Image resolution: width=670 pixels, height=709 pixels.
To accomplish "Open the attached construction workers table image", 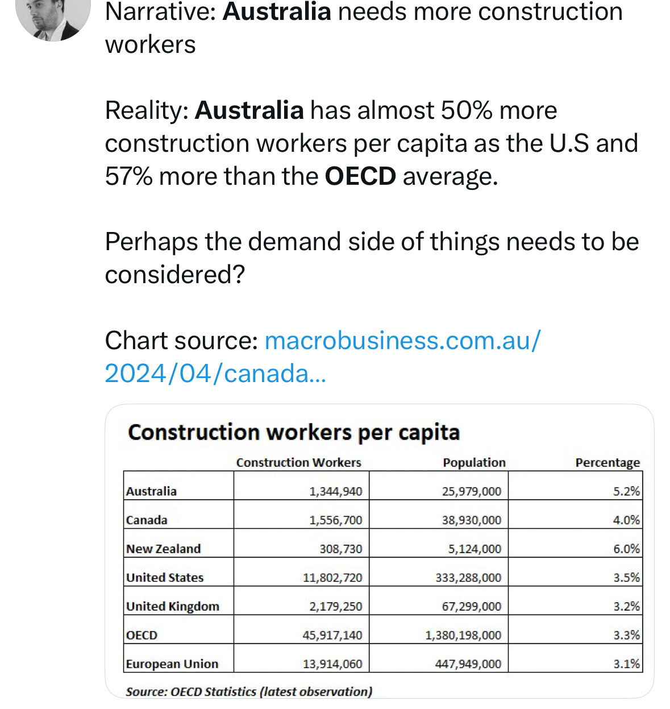I will click(x=379, y=551).
